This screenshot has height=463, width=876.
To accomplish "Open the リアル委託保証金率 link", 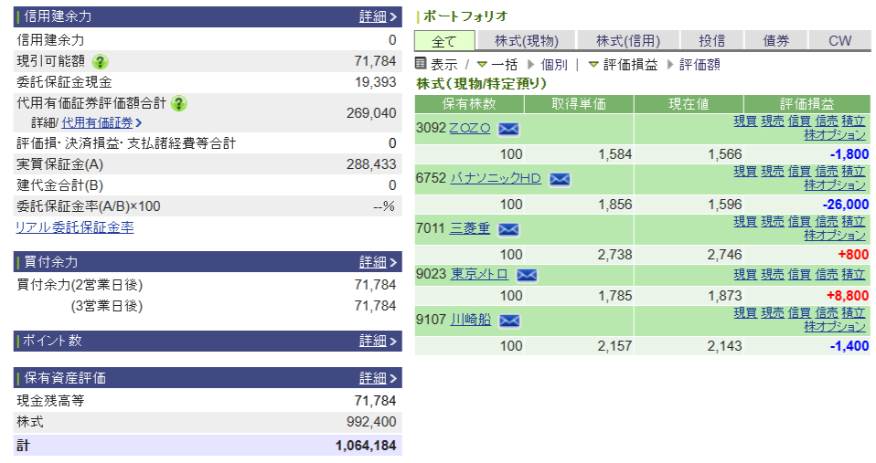I will coord(75,227).
